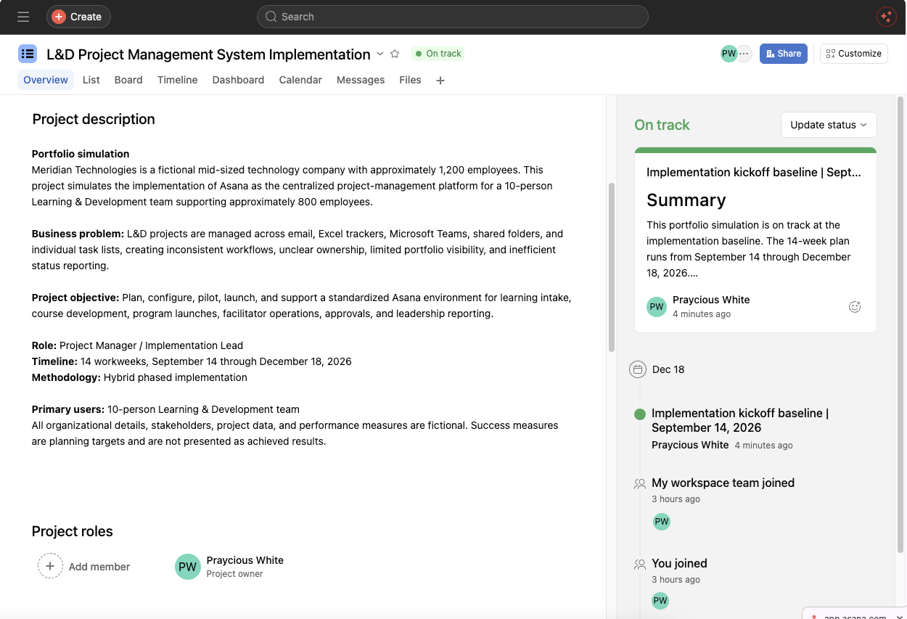
Task: Click the Create button
Action: point(78,17)
